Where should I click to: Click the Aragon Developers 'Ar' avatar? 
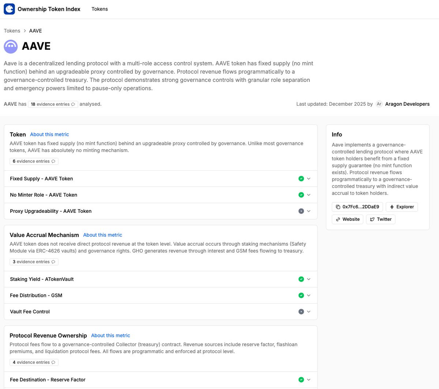[x=379, y=104]
